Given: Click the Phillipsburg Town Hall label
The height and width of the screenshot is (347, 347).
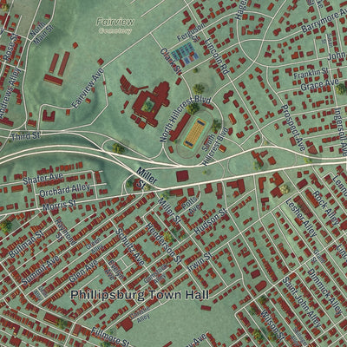Looking at the screenshot, I should (140, 295).
